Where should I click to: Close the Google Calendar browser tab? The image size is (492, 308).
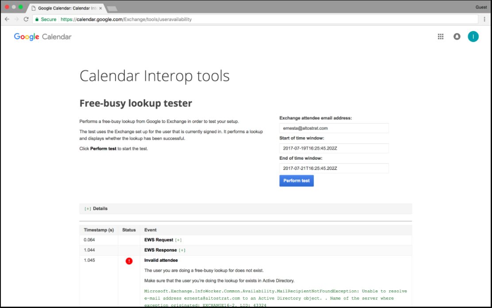[x=100, y=8]
